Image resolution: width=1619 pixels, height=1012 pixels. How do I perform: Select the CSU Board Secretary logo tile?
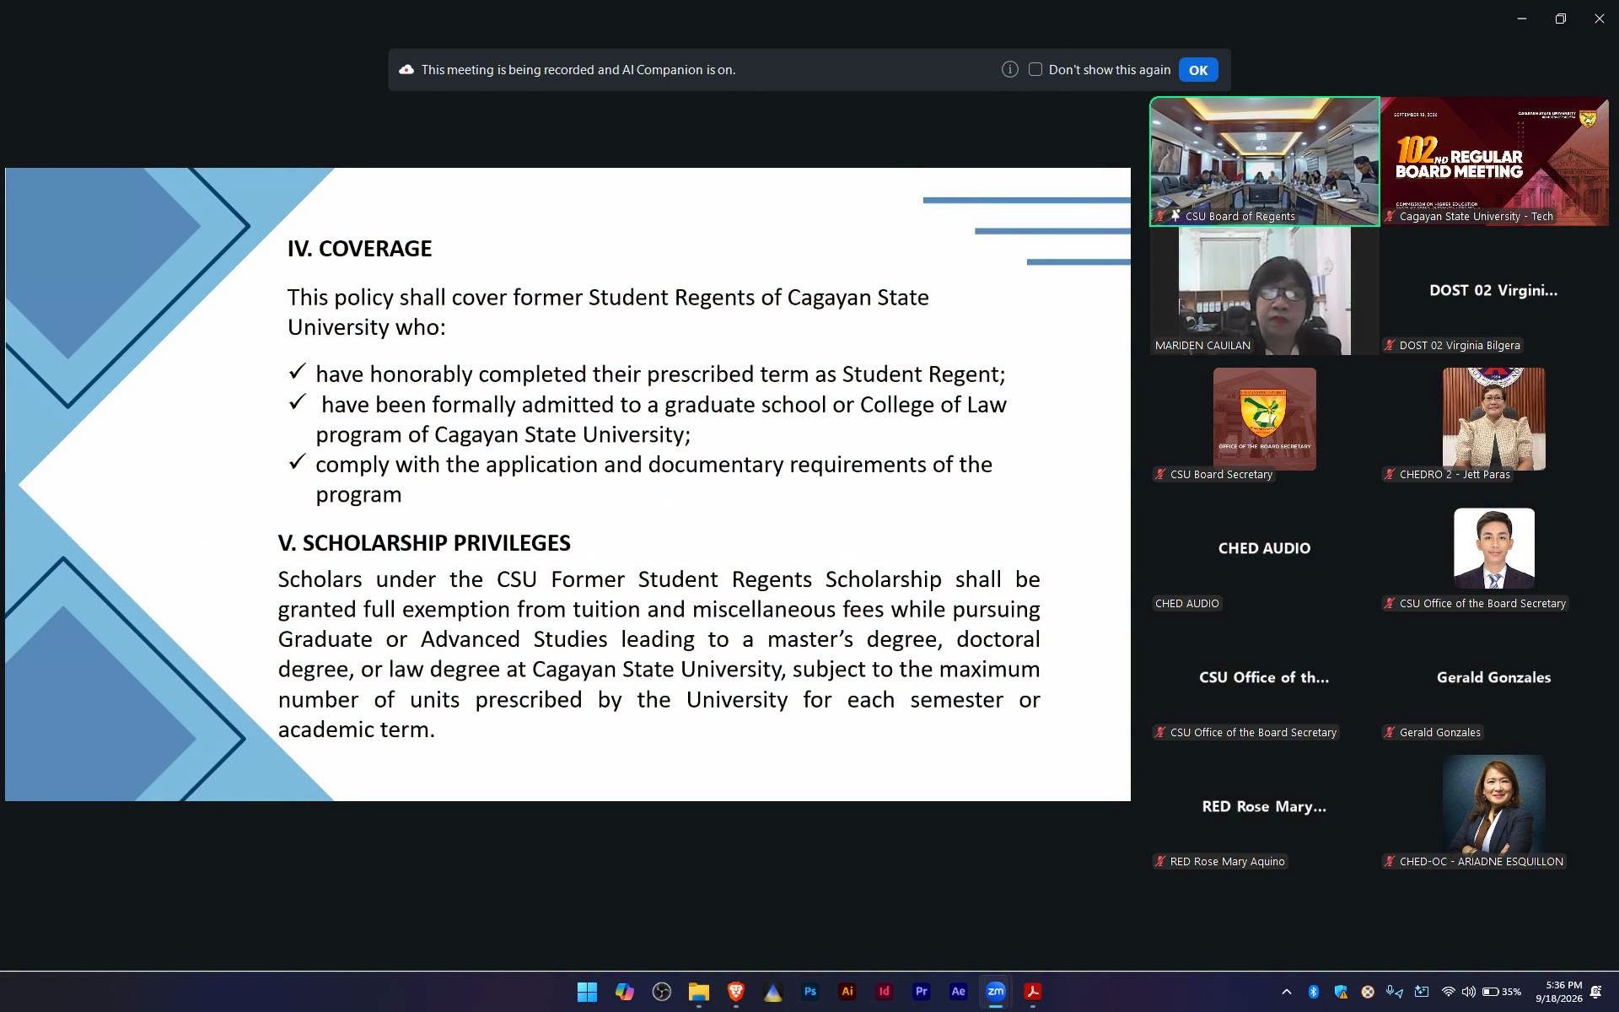coord(1264,420)
